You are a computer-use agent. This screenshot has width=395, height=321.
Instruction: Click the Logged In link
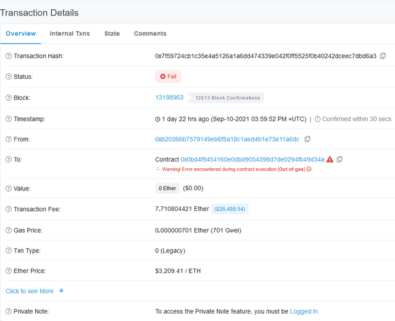(304, 311)
